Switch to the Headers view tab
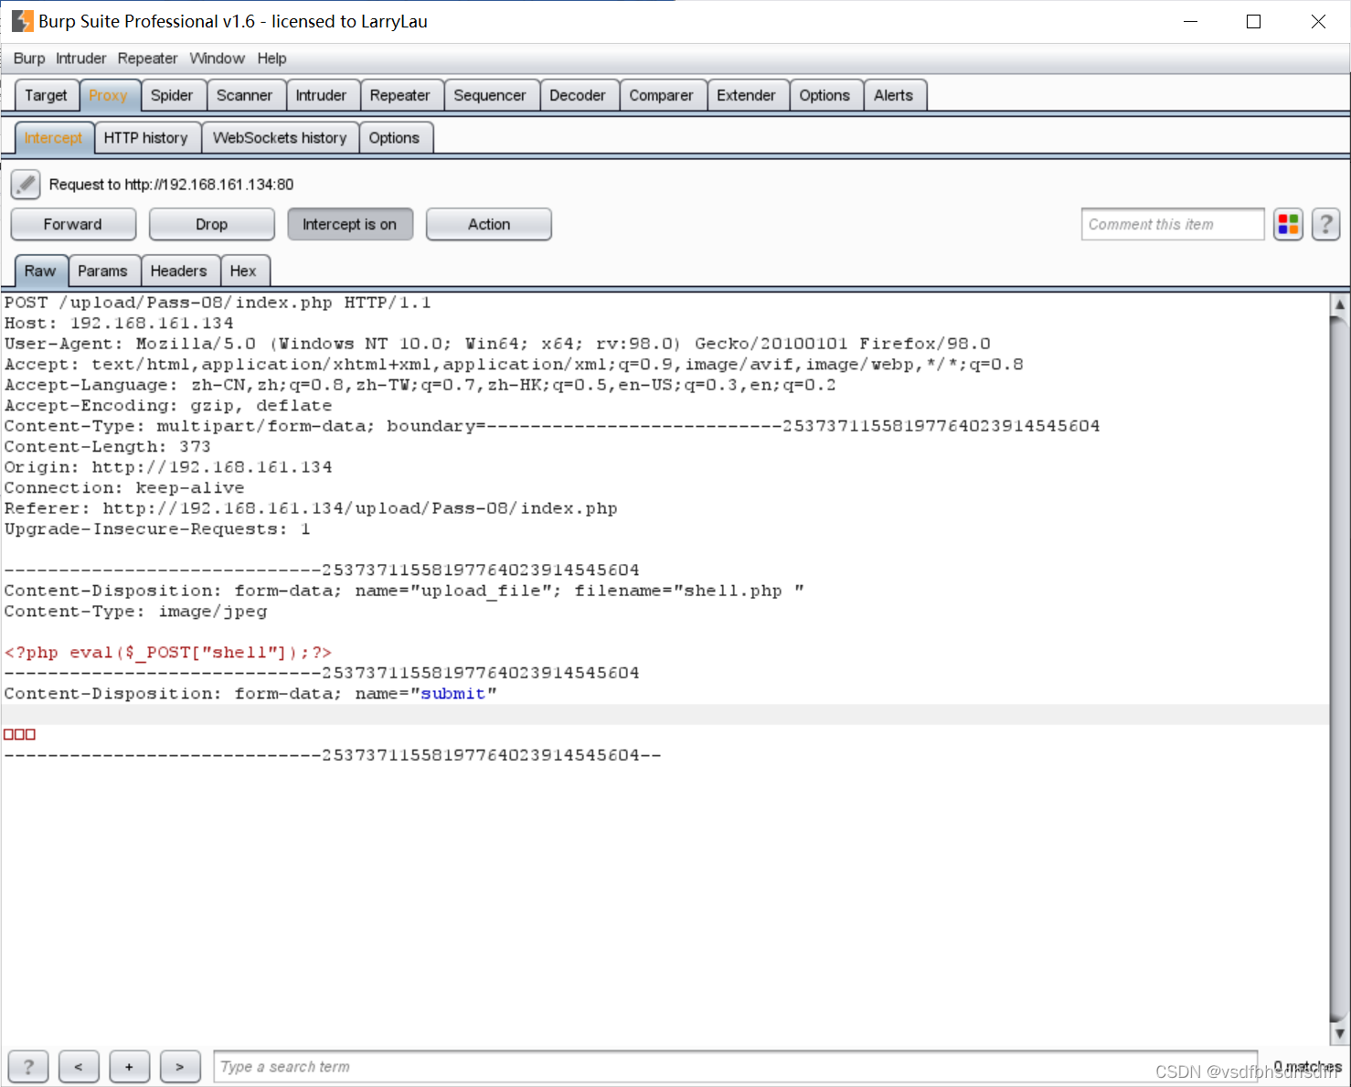 (179, 271)
